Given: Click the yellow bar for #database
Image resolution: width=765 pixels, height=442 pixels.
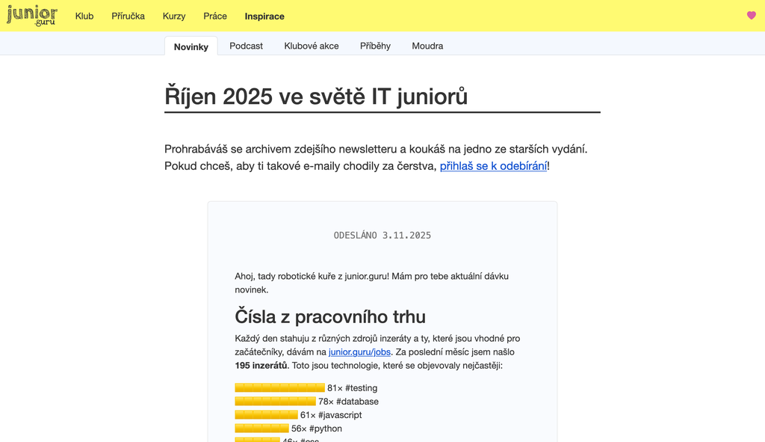Looking at the screenshot, I should 275,402.
